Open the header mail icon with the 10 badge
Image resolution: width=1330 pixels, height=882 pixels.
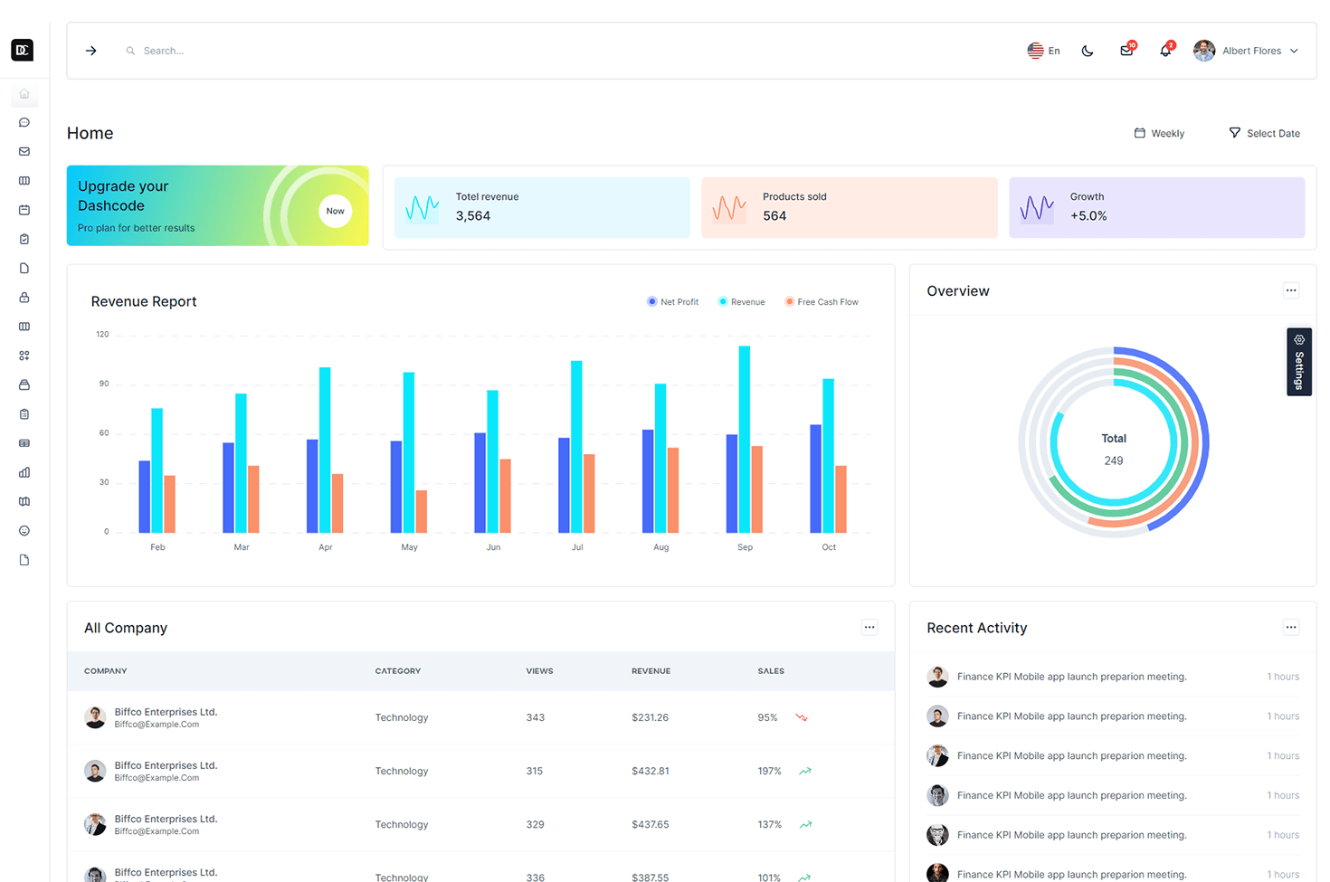(1127, 50)
